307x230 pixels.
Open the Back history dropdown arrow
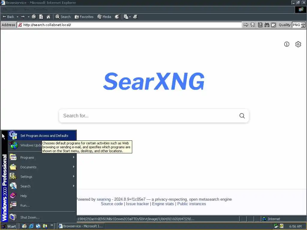click(17, 17)
